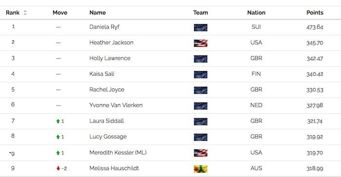This screenshot has height=177, width=341.
Task: Click Meredith Kessler's USA flag icon
Action: point(201,153)
